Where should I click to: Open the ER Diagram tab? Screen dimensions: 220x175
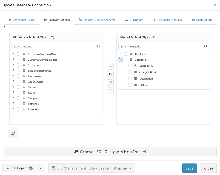click(x=134, y=20)
